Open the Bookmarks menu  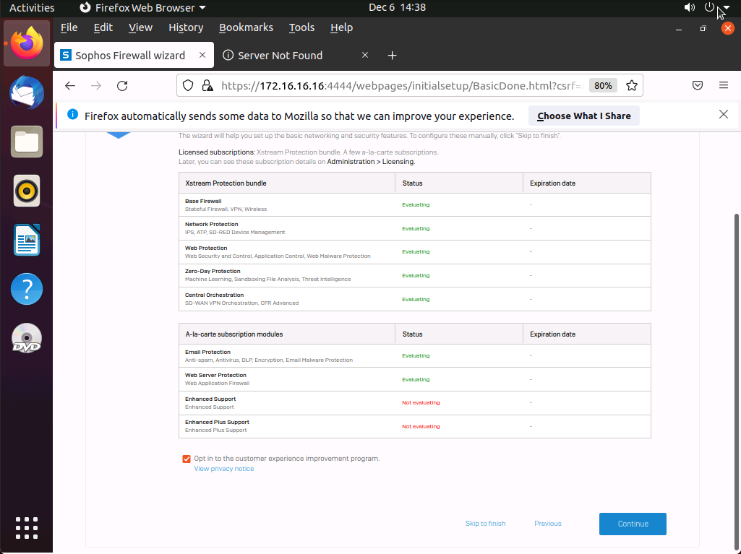coord(246,27)
